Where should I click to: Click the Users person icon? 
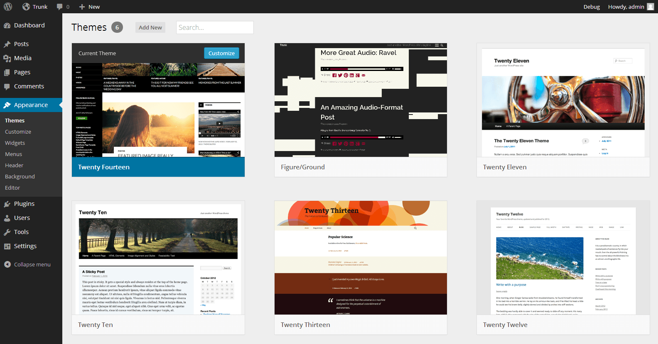click(7, 218)
